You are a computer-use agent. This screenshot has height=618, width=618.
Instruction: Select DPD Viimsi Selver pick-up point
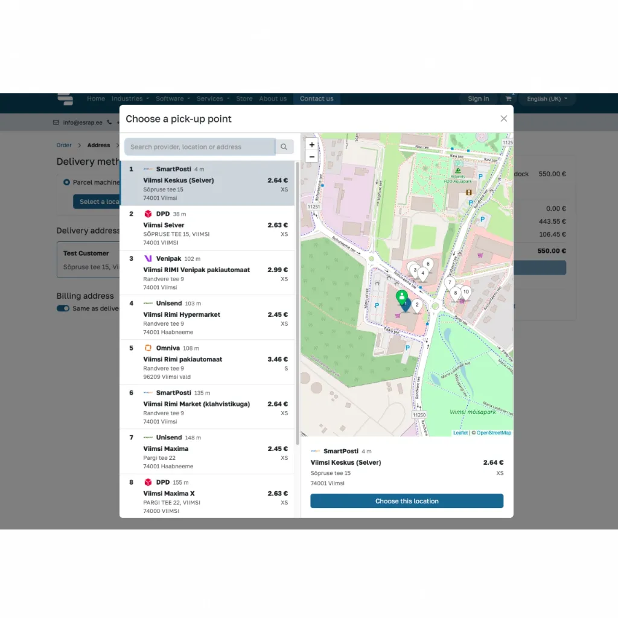(x=208, y=228)
